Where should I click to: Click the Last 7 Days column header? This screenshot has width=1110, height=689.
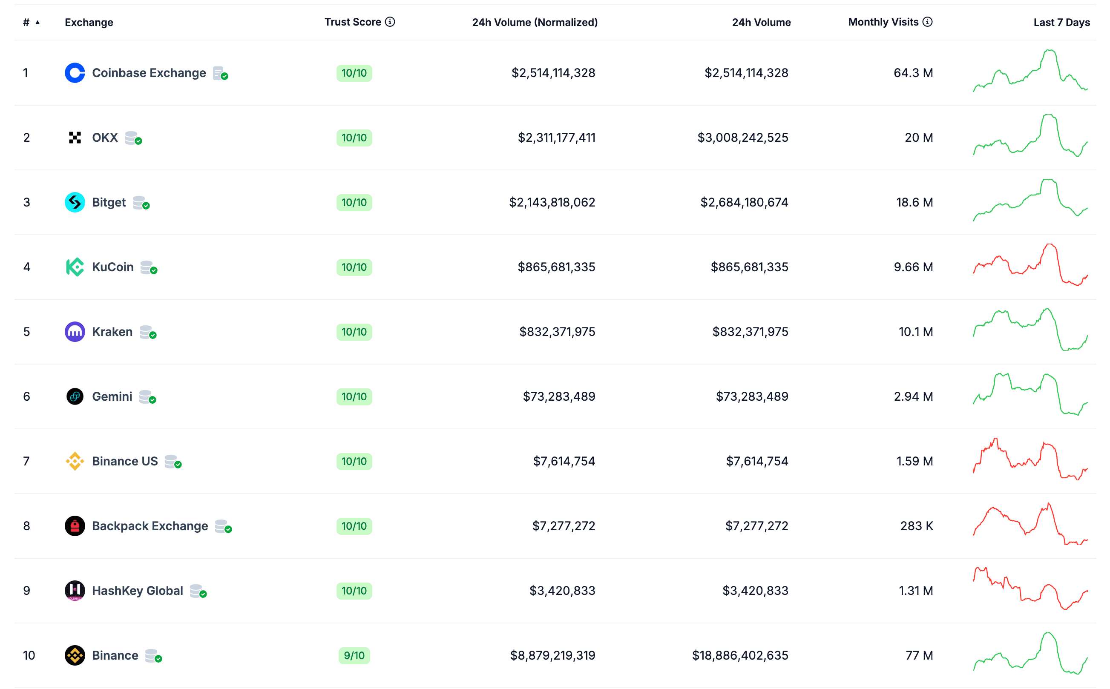[x=1061, y=22]
